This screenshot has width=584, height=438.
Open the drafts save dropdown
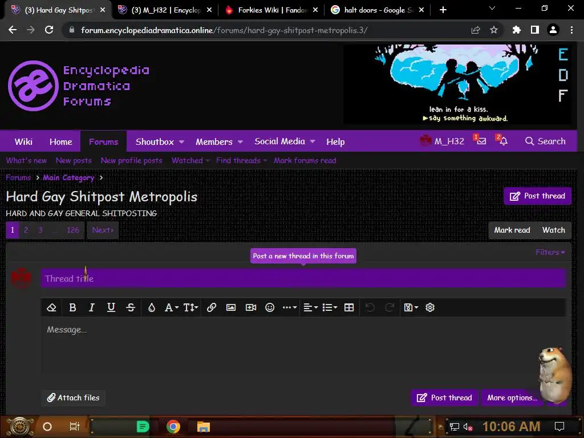[x=411, y=307]
